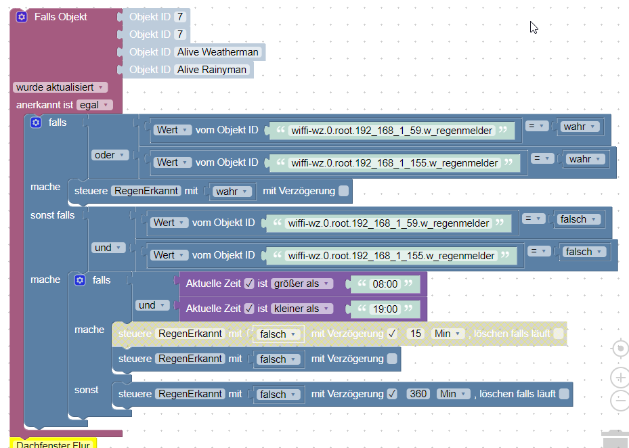629x448 pixels.
Task: Zoom out with the minus icon
Action: click(x=620, y=400)
